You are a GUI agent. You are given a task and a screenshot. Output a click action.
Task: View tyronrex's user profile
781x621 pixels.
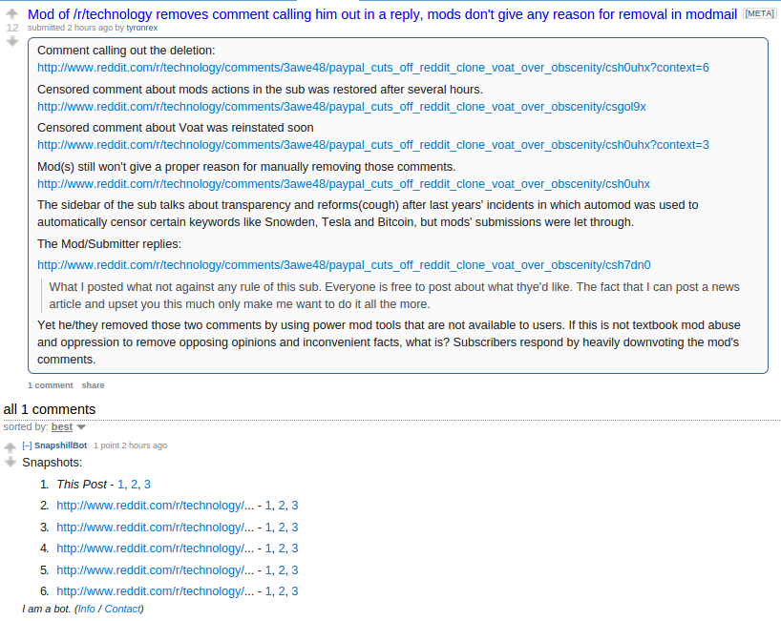(x=140, y=27)
